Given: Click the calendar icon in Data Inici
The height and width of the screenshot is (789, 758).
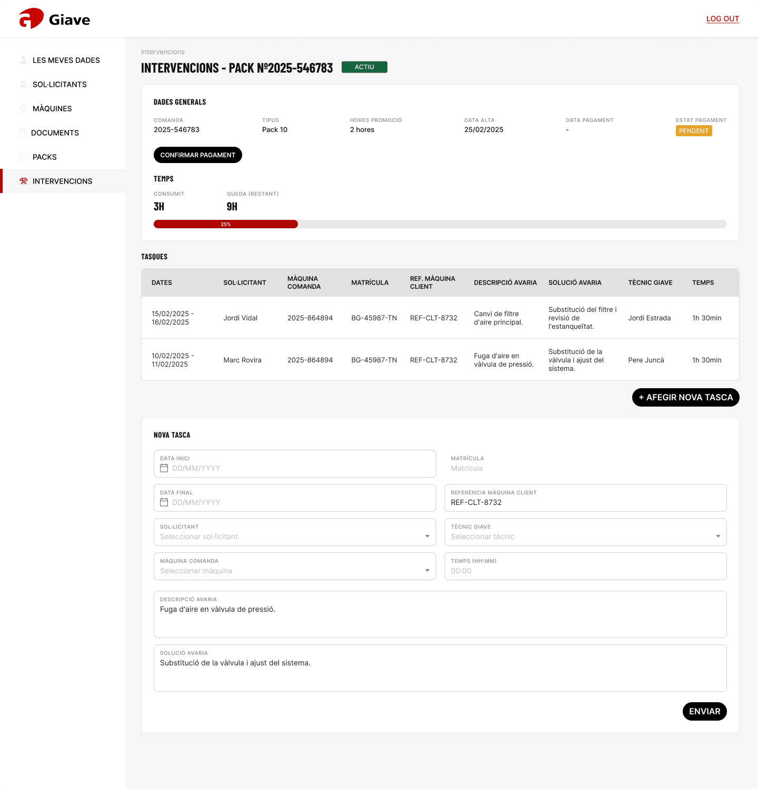Looking at the screenshot, I should pyautogui.click(x=164, y=468).
